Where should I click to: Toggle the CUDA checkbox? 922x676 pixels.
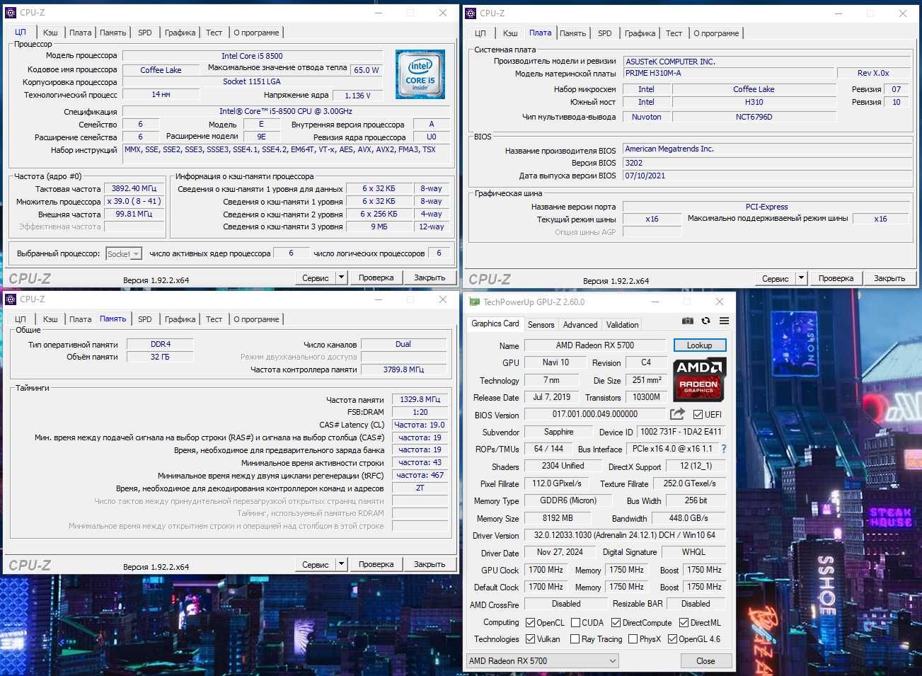[575, 623]
